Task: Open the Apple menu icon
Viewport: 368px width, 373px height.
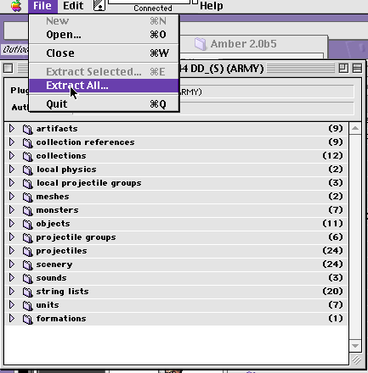Action: (16, 6)
